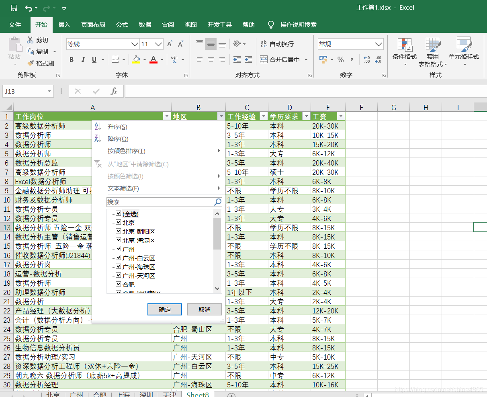Open the 地区 column filter dropdown
This screenshot has height=397, width=487.
(x=221, y=117)
